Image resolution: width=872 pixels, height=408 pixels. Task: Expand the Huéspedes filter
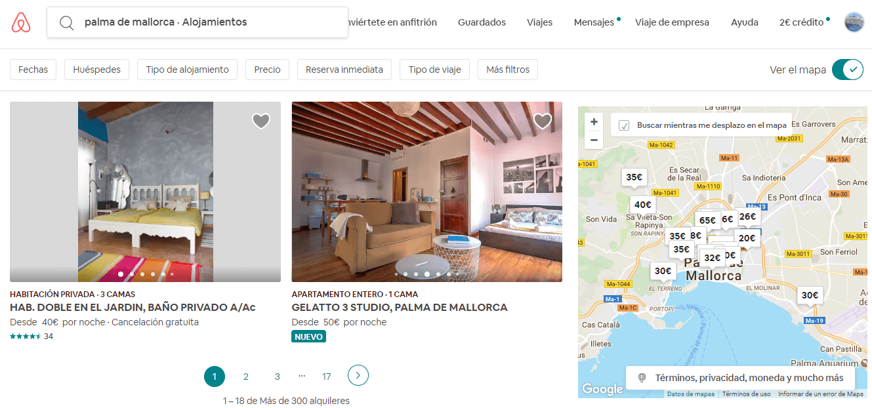click(96, 70)
